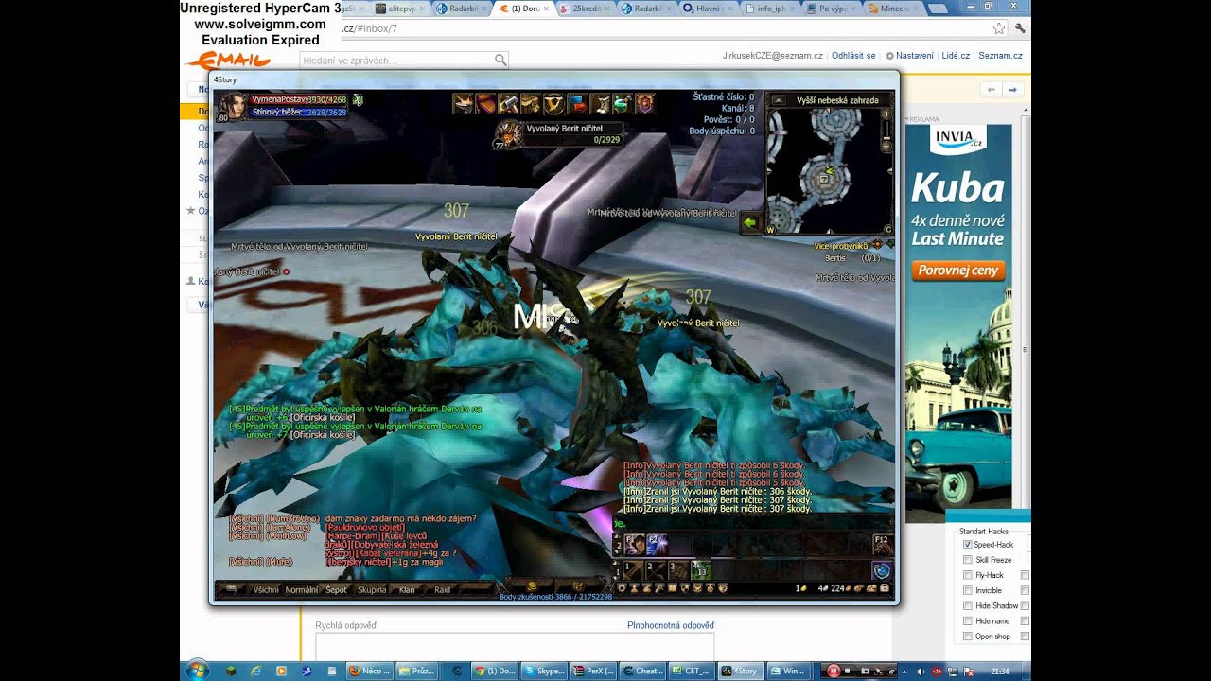Viewport: 1211px width, 681px height.
Task: Enable the Open shop checkbox
Action: 968,637
